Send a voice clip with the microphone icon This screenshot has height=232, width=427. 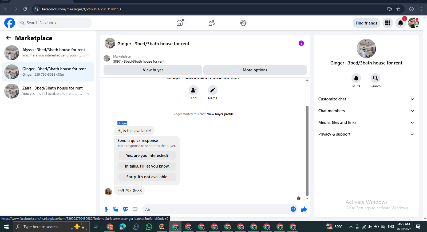[x=106, y=209]
